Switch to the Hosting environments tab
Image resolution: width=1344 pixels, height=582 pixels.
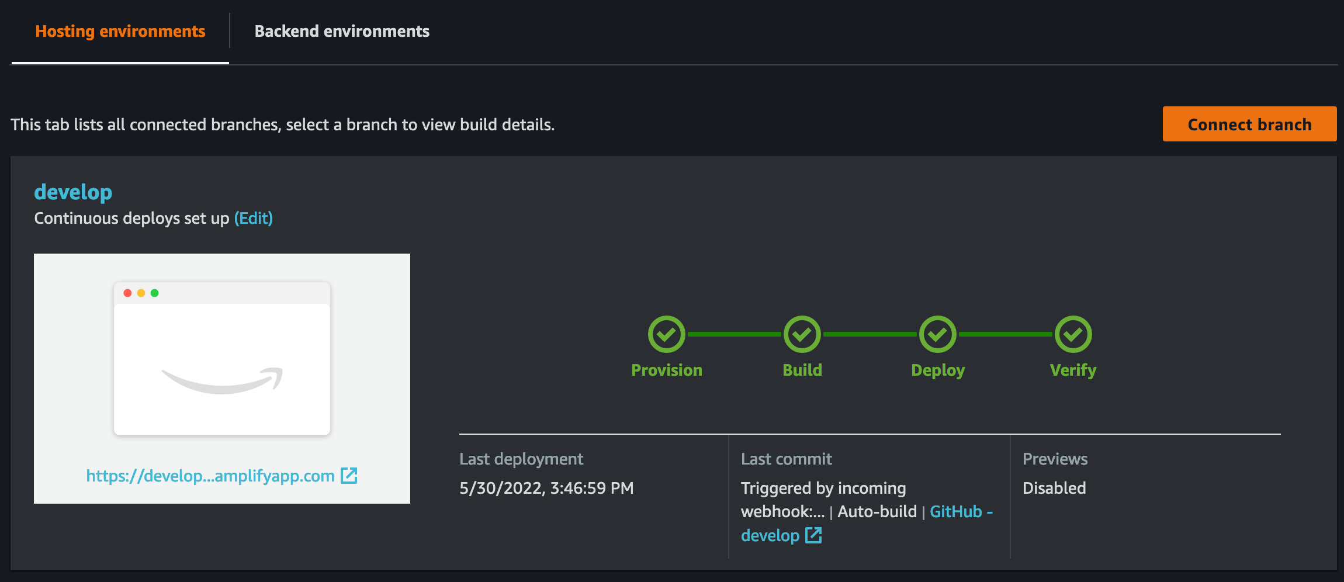click(x=120, y=32)
